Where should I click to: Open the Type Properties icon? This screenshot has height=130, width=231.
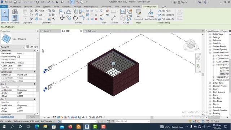click(15, 12)
